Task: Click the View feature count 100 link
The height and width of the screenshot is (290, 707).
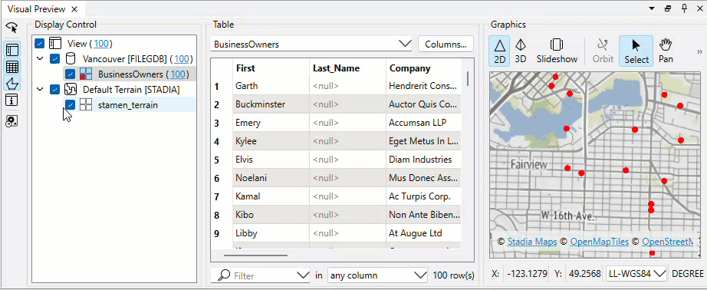Action: [x=101, y=43]
